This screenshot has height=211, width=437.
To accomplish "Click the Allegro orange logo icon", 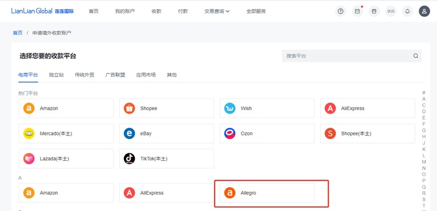I will [x=230, y=193].
